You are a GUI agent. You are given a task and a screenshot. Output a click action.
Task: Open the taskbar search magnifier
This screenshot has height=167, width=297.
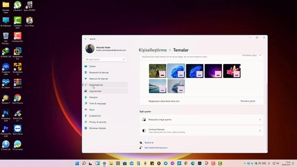click(x=84, y=163)
